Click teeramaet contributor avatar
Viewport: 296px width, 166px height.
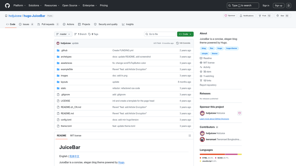(x=202, y=139)
